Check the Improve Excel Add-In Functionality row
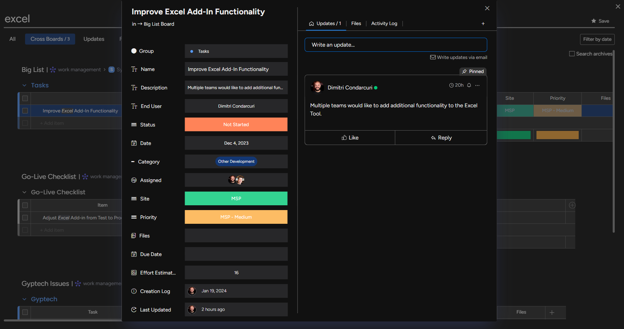The width and height of the screenshot is (624, 329). pyautogui.click(x=25, y=111)
